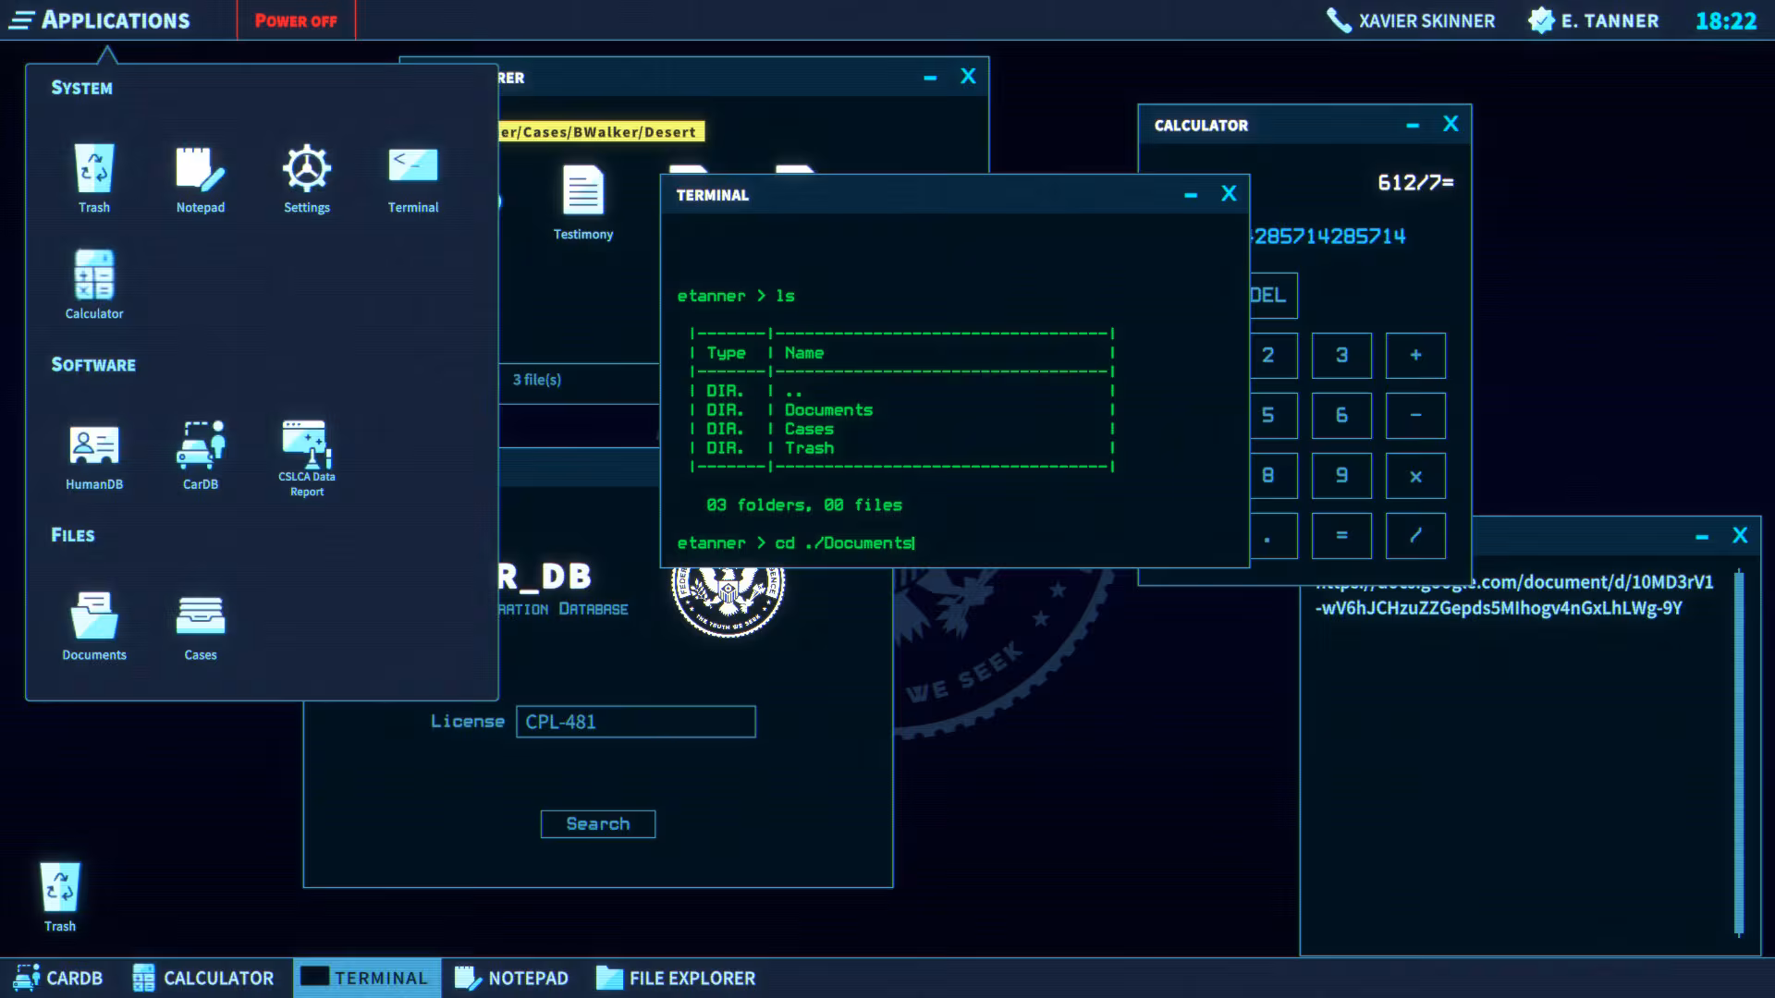Click the calculator DEL key
1775x998 pixels.
click(1273, 296)
